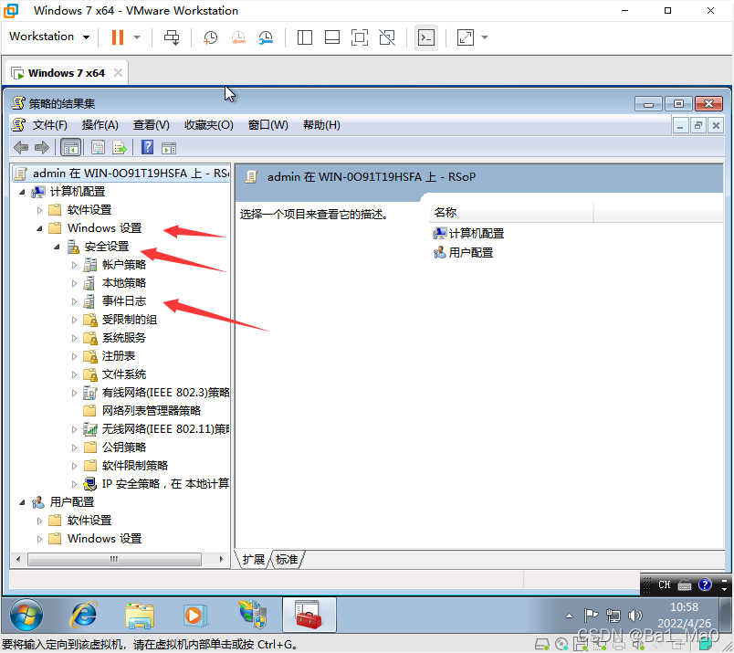Open Windows Media Player from the taskbar
Screen dimensions: 734x653
click(x=194, y=615)
